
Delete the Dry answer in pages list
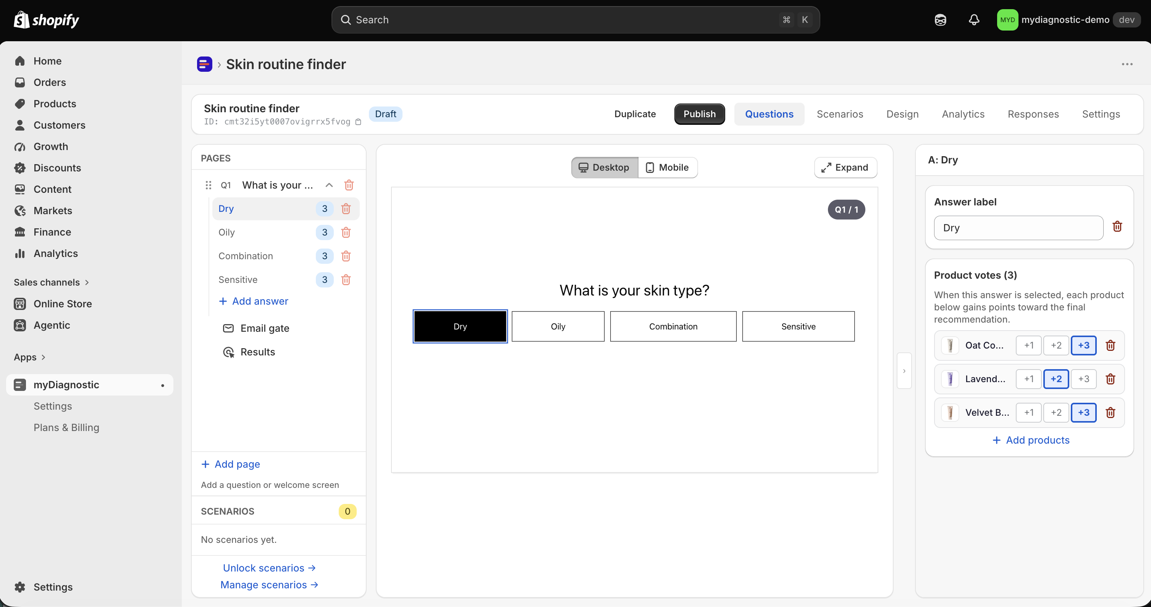(346, 208)
